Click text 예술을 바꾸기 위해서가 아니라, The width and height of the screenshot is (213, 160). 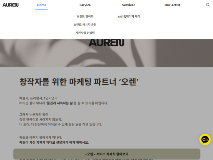pyautogui.click(x=41, y=137)
